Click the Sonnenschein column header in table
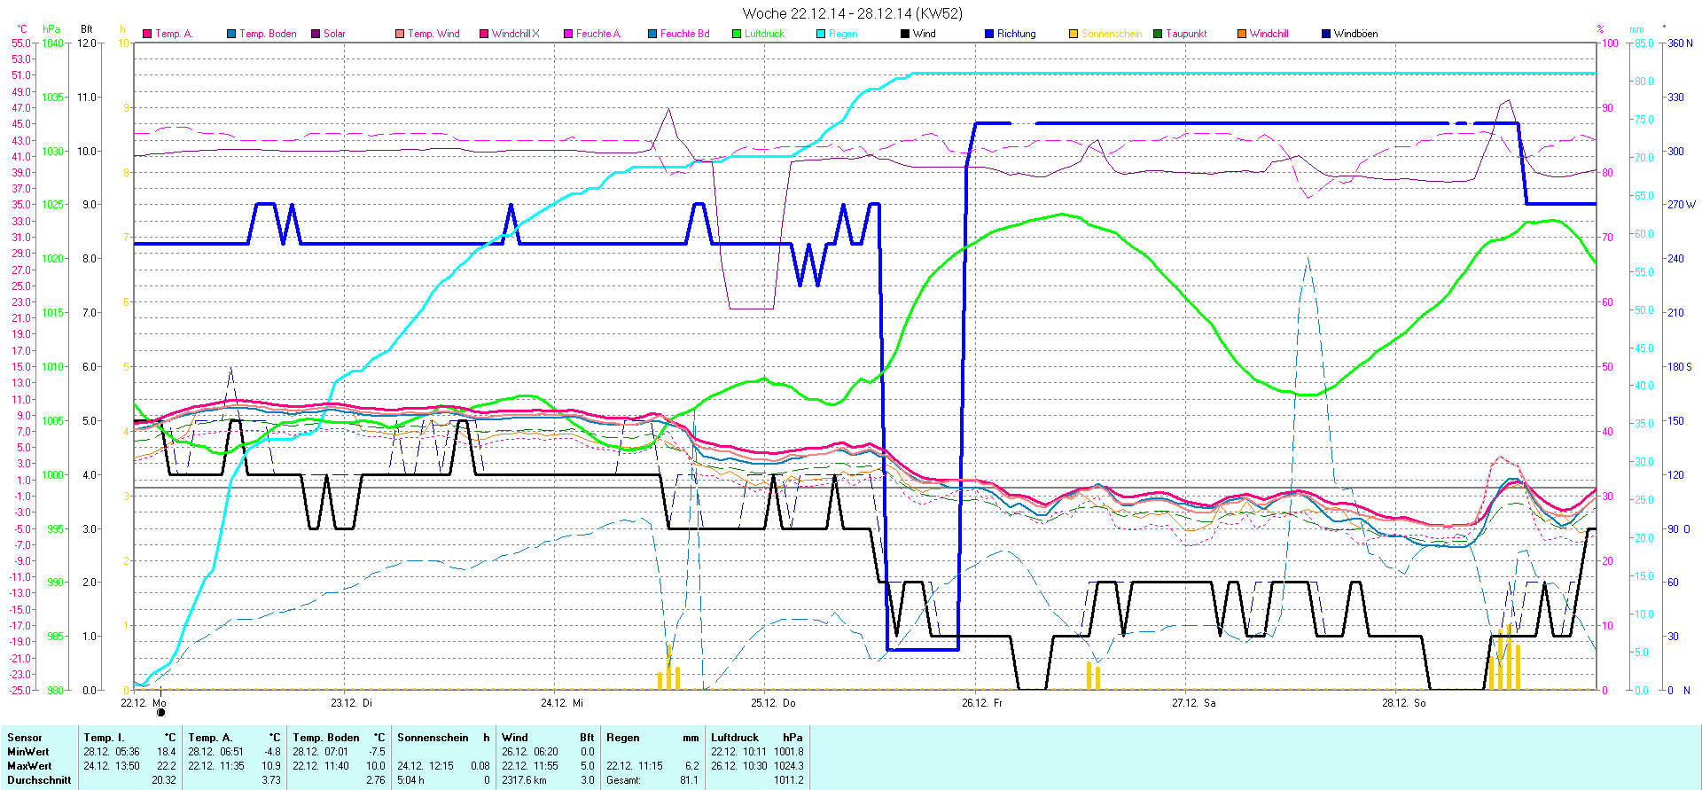This screenshot has width=1702, height=790. click(x=433, y=738)
